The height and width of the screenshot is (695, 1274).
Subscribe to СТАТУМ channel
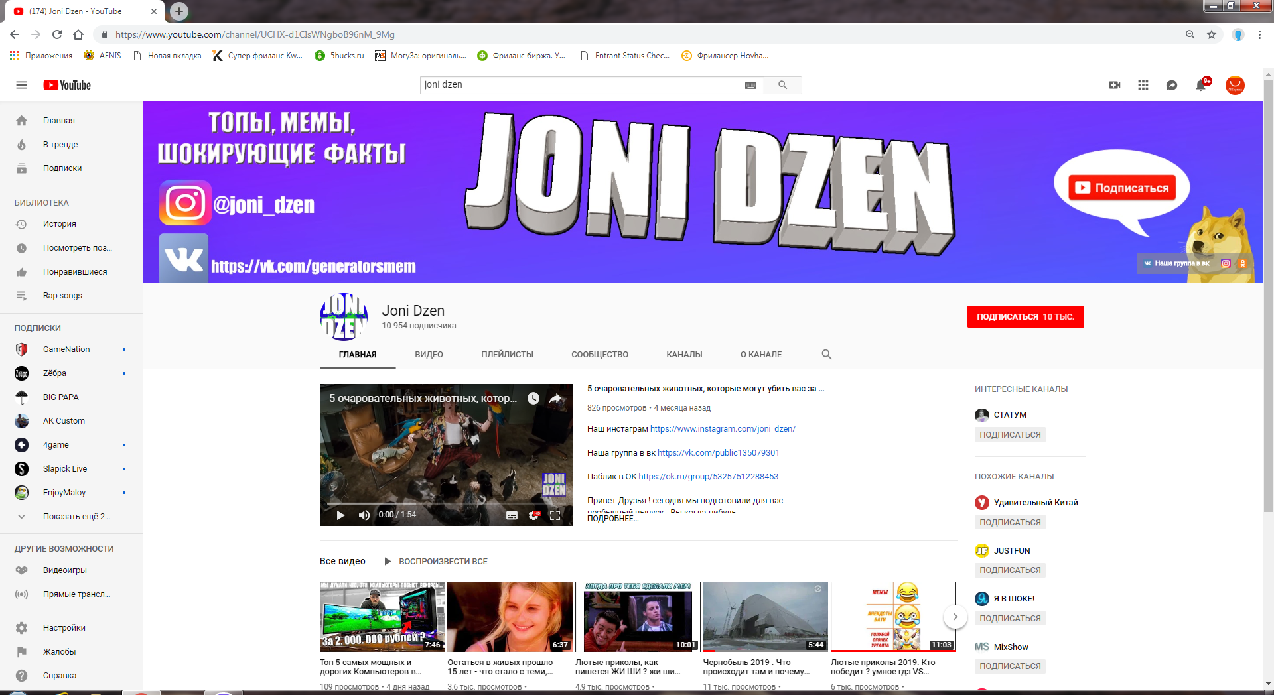[1010, 435]
